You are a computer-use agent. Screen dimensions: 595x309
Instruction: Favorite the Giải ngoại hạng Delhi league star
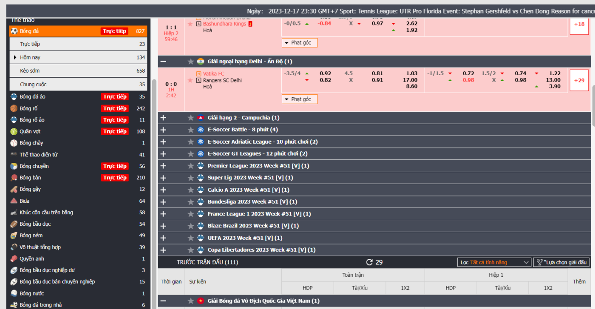(191, 62)
